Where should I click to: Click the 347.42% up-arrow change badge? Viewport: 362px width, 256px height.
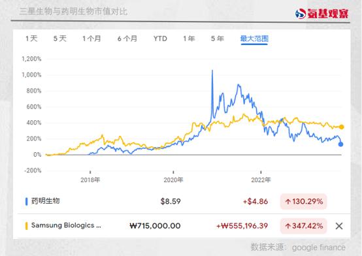click(304, 226)
